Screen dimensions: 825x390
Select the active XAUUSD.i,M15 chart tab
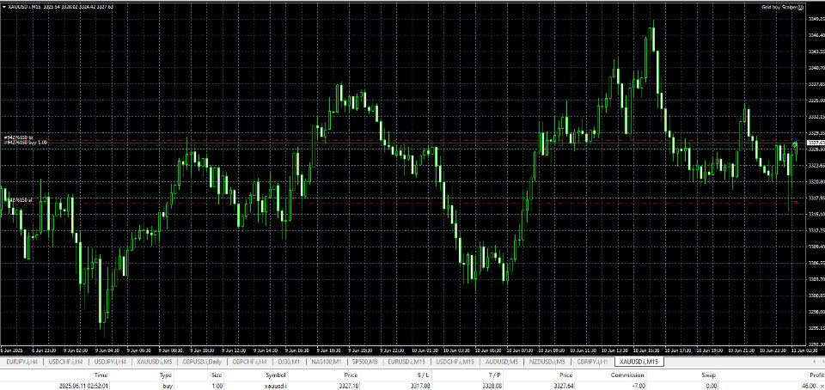(640, 363)
